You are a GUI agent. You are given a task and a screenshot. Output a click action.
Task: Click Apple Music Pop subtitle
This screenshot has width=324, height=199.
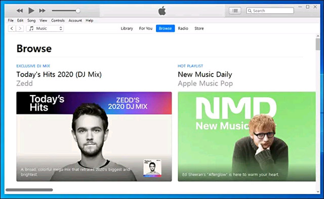coord(206,83)
